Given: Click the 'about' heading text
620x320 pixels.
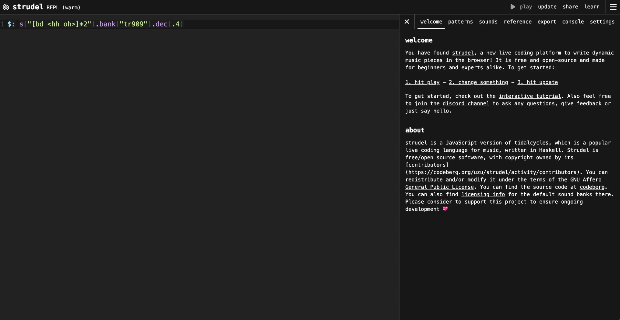Looking at the screenshot, I should pyautogui.click(x=415, y=130).
